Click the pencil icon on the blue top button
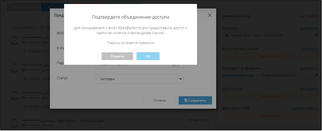 coord(50,7)
